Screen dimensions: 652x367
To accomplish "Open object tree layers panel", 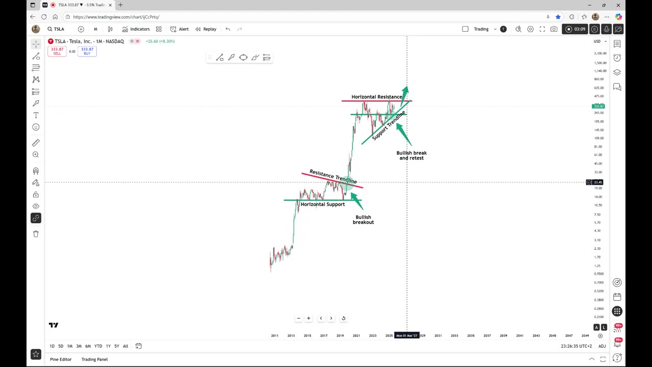I will [617, 72].
